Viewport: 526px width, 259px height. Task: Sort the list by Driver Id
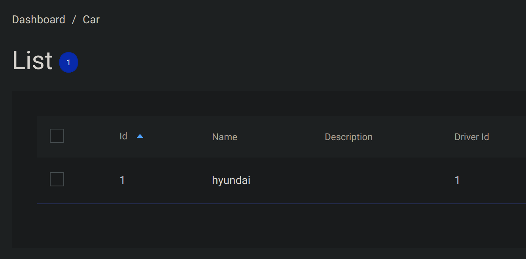click(472, 137)
